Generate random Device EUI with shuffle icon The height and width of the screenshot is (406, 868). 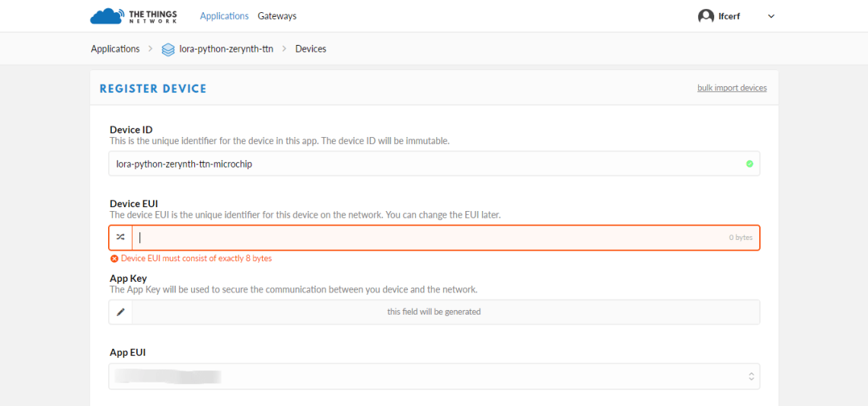click(120, 237)
